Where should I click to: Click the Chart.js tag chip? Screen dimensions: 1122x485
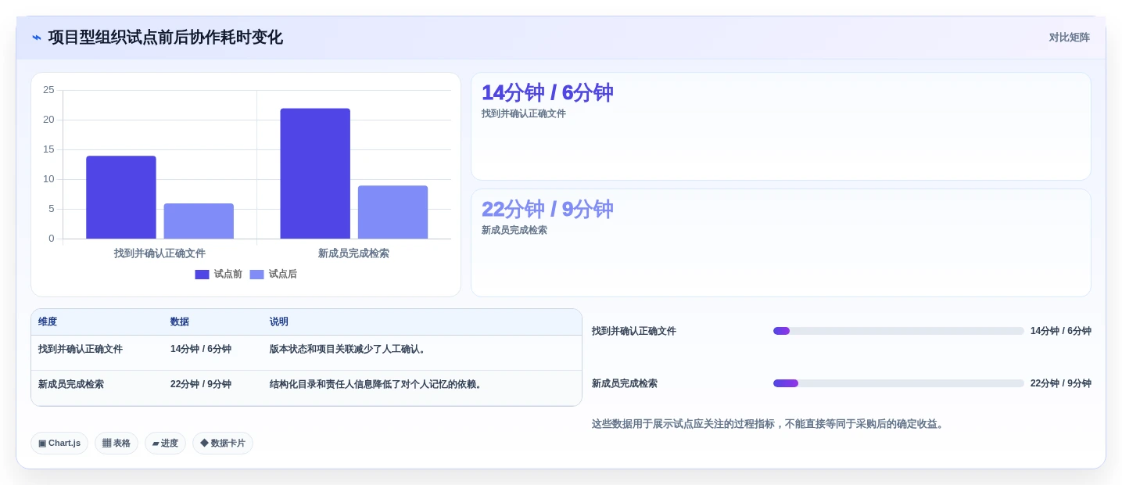pyautogui.click(x=59, y=444)
